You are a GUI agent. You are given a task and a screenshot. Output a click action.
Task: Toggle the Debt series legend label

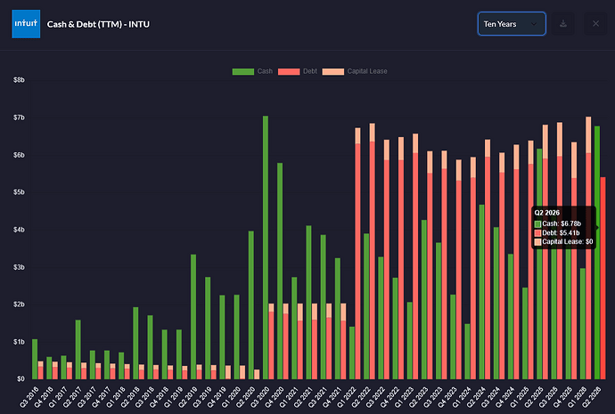[x=310, y=71]
